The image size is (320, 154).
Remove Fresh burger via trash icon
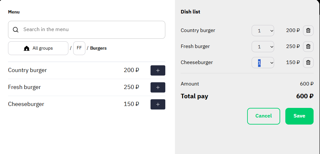point(308,46)
